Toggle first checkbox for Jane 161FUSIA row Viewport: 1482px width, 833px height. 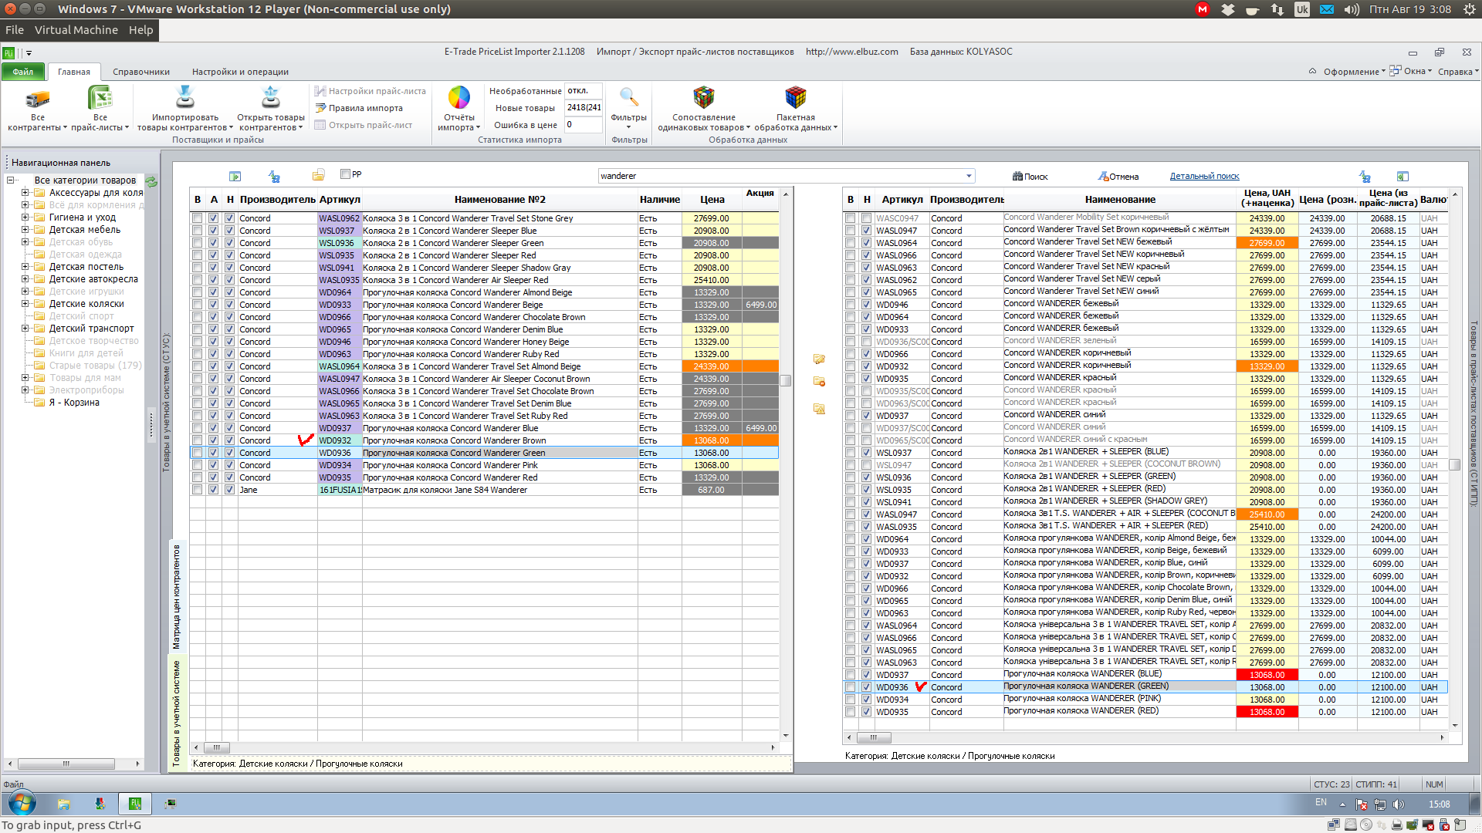(x=198, y=490)
